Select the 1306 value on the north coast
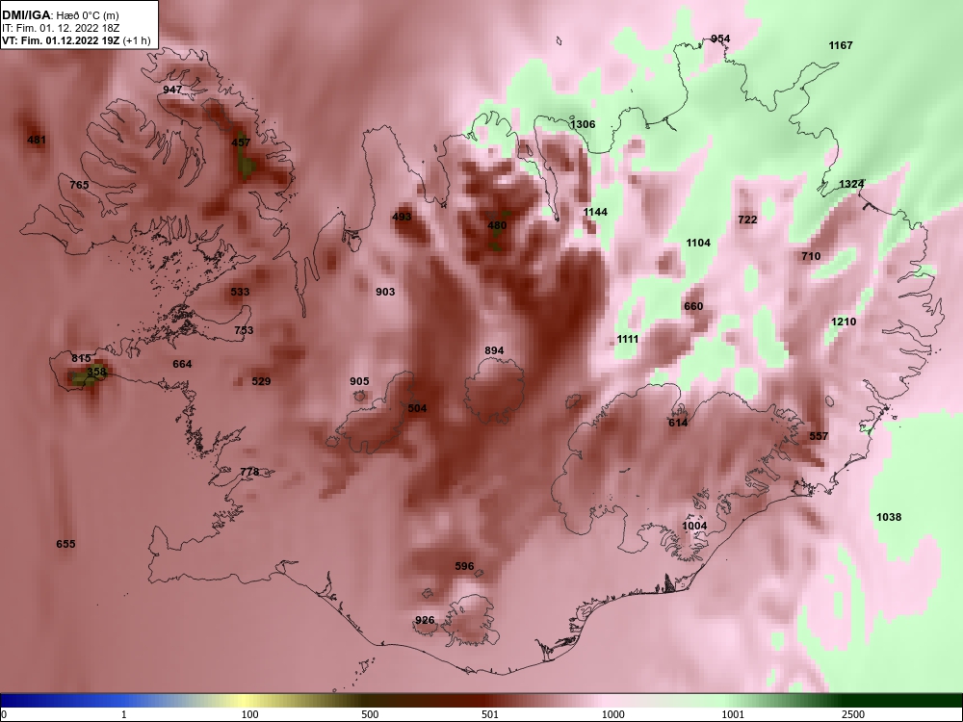The height and width of the screenshot is (722, 963). click(583, 124)
